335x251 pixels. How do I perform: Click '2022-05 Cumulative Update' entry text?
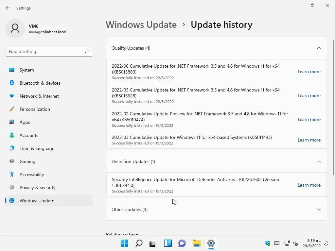[x=196, y=93]
